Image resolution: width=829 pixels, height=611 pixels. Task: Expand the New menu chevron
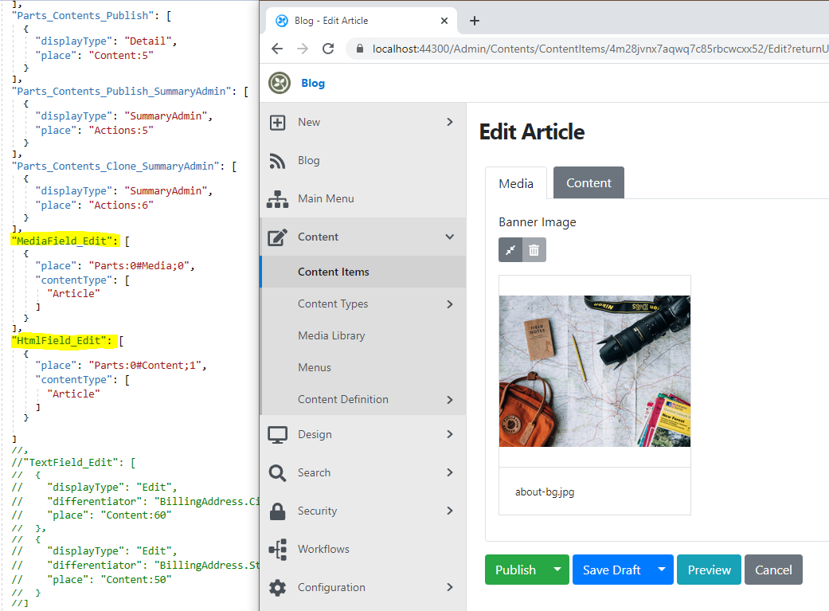[450, 122]
